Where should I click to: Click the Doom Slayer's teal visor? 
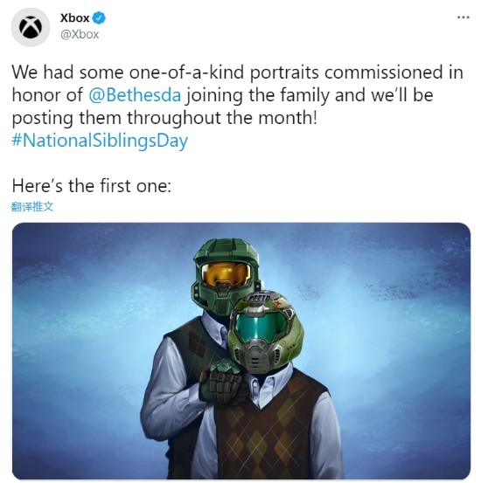[x=261, y=328]
